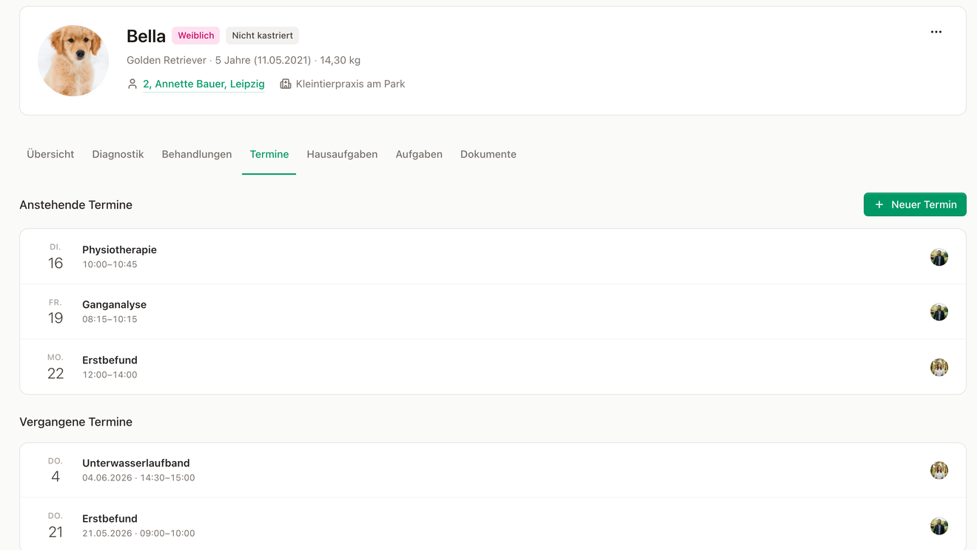Open the Dokumente tab

point(488,154)
